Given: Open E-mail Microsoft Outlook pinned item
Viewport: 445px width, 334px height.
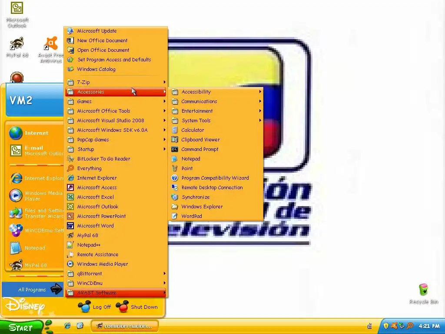Looking at the screenshot, I should coord(35,150).
